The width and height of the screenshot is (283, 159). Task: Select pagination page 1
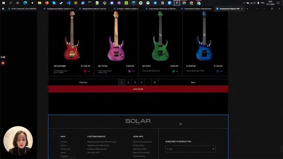point(122,83)
